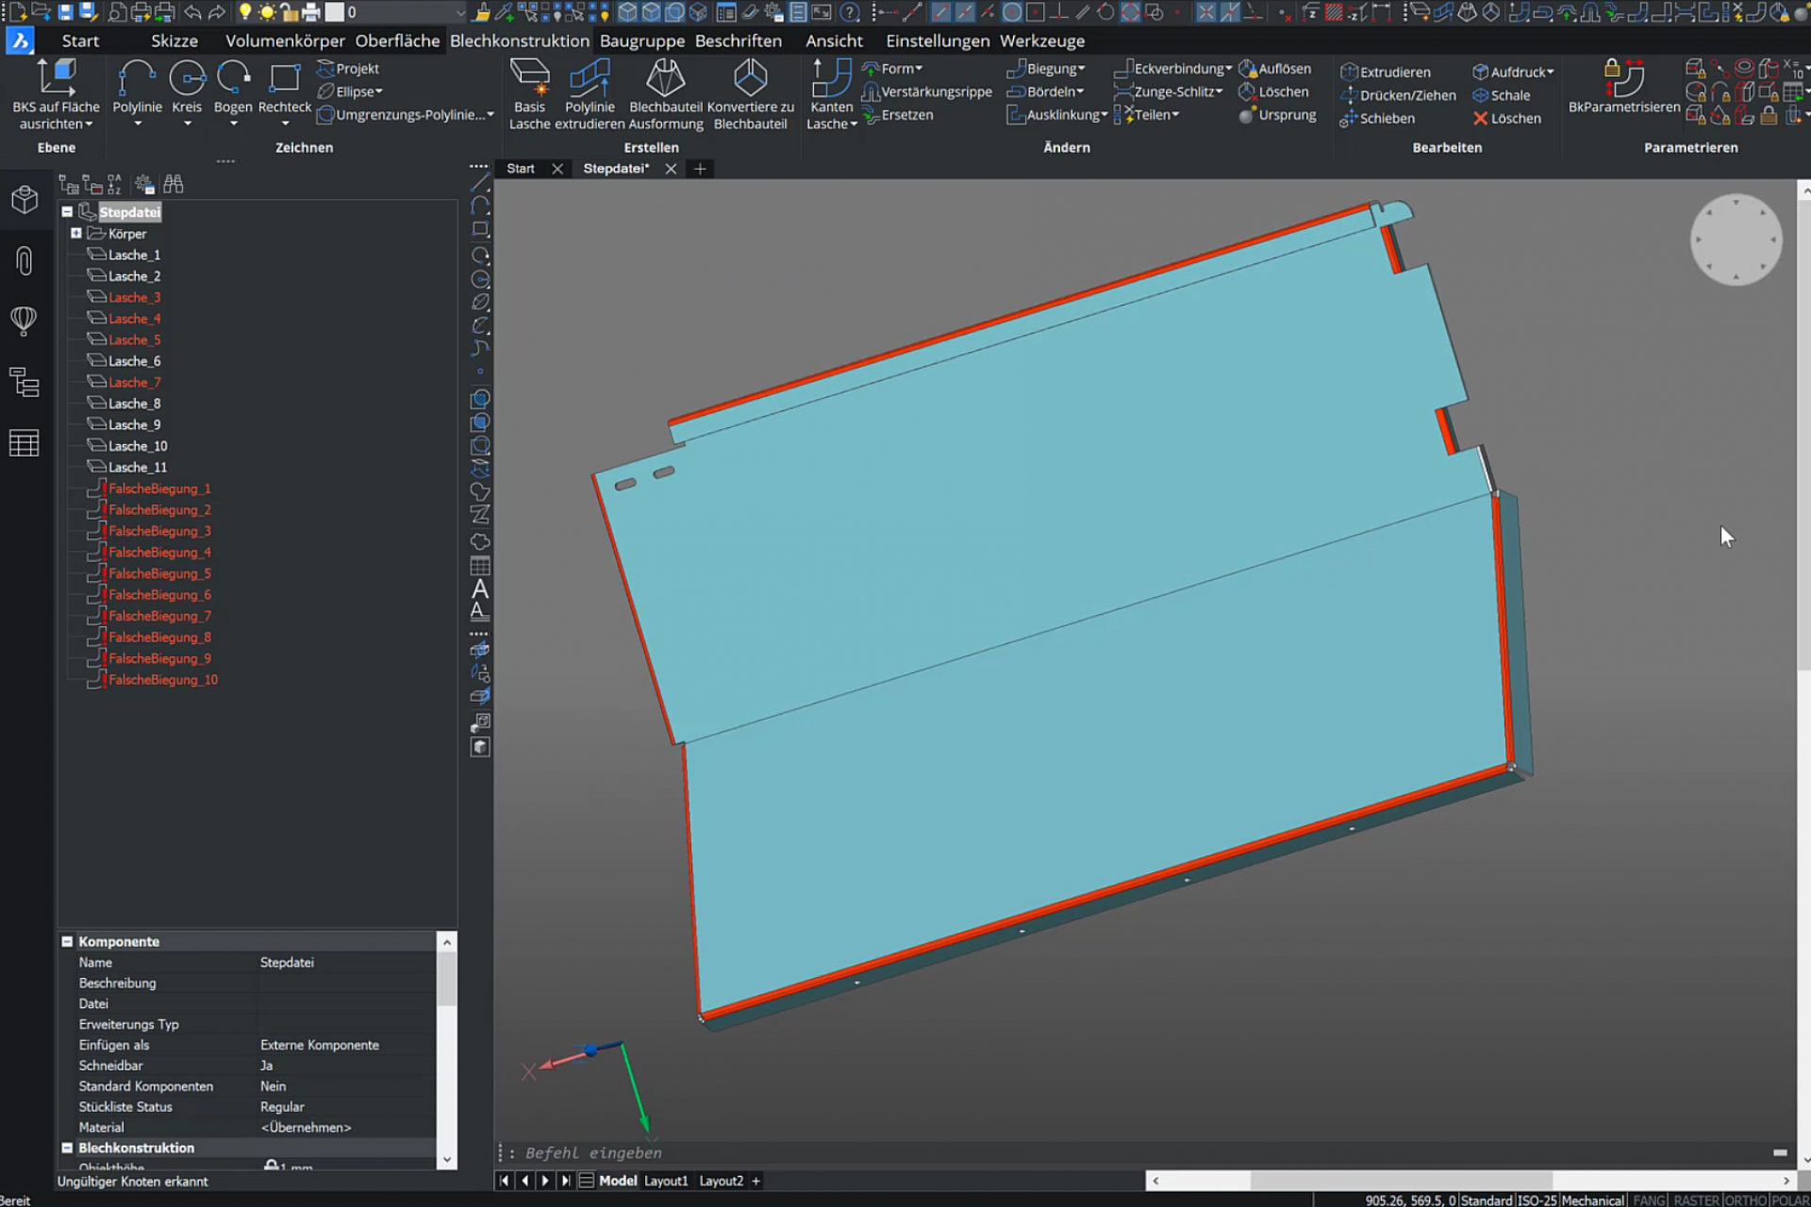This screenshot has height=1207, width=1811.
Task: Switch to the Volumenkörper ribbon tab
Action: point(285,41)
